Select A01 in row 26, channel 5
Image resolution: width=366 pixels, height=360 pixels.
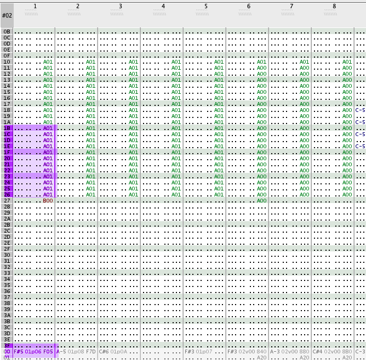tap(219, 194)
